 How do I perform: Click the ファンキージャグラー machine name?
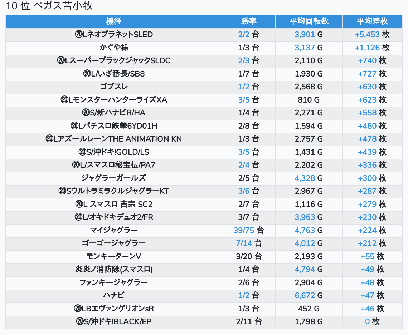114,282
